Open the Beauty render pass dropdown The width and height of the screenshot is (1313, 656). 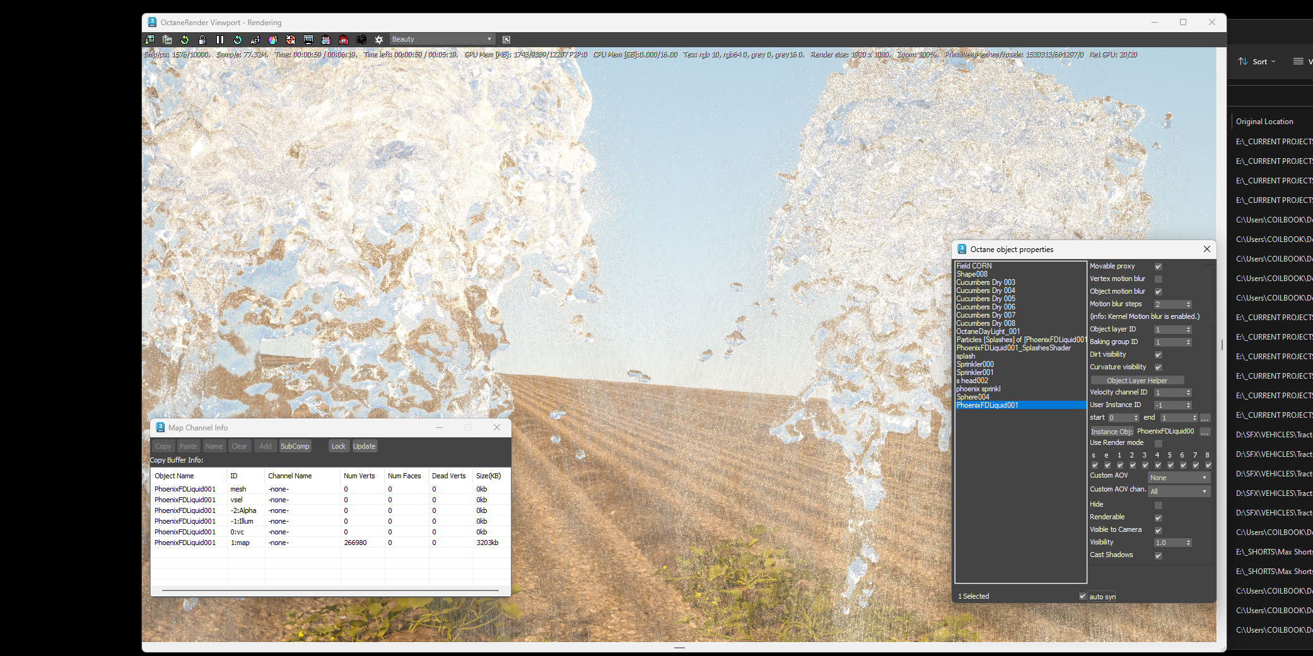pos(441,39)
